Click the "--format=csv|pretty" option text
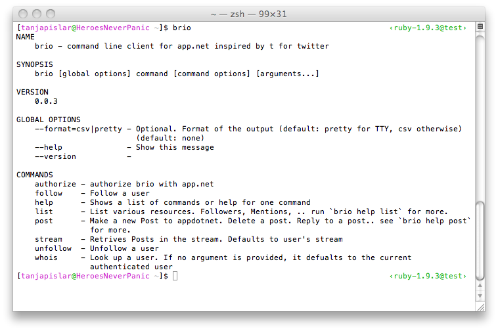The width and height of the screenshot is (498, 331). pyautogui.click(x=78, y=129)
